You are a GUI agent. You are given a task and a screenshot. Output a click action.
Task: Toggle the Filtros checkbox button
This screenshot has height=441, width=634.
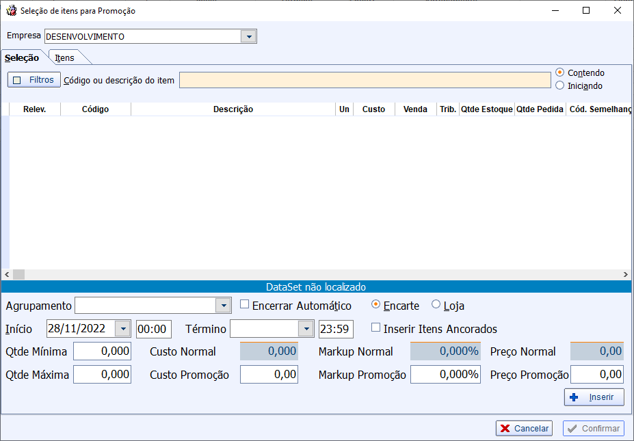pyautogui.click(x=34, y=80)
